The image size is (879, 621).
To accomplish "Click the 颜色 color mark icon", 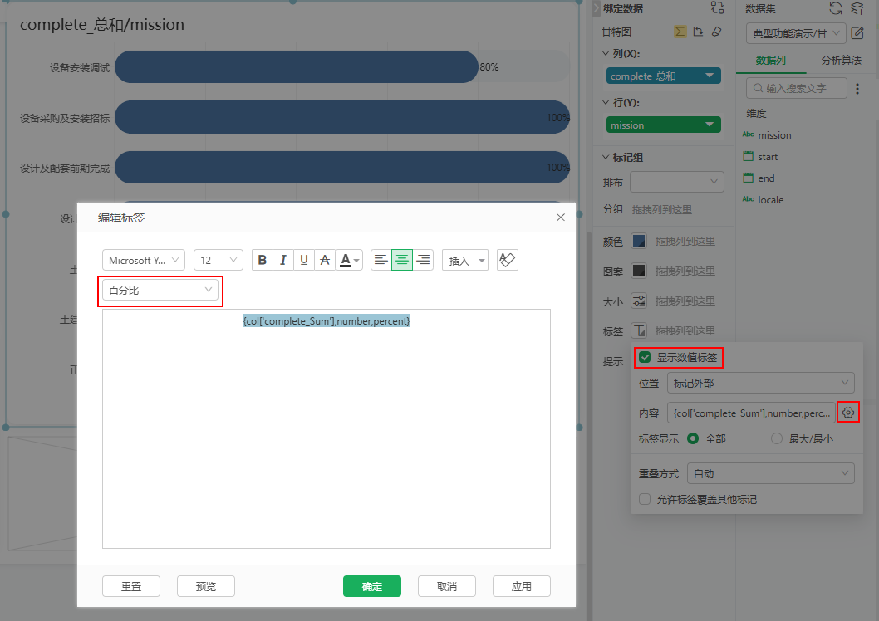I will pos(639,242).
